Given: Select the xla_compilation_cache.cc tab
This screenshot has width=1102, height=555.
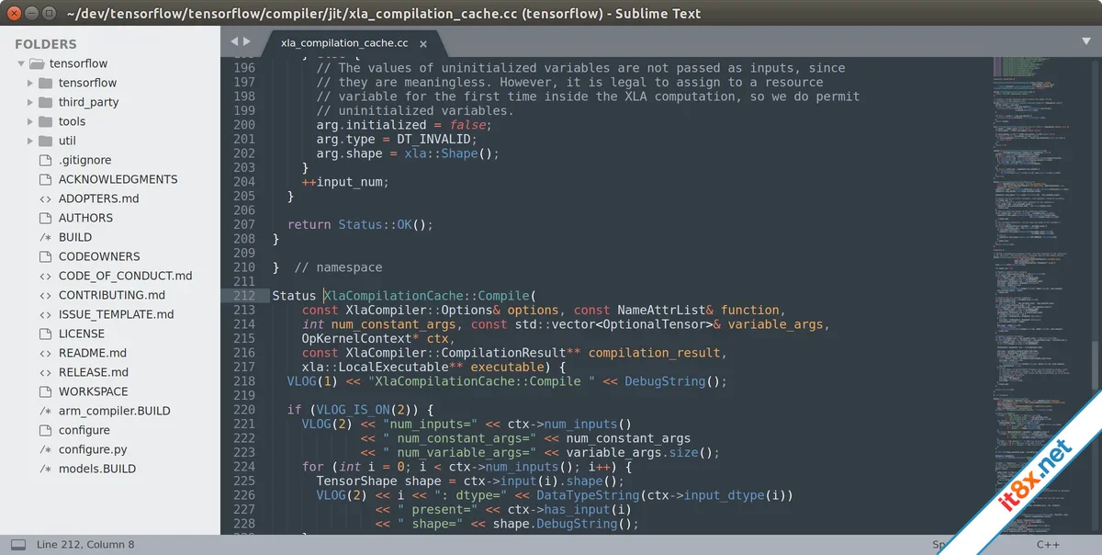Looking at the screenshot, I should 344,43.
